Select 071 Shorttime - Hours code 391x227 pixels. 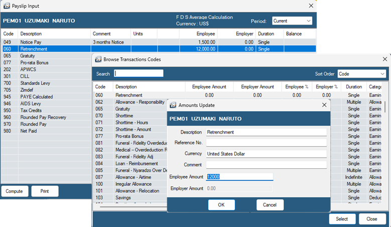pyautogui.click(x=131, y=123)
